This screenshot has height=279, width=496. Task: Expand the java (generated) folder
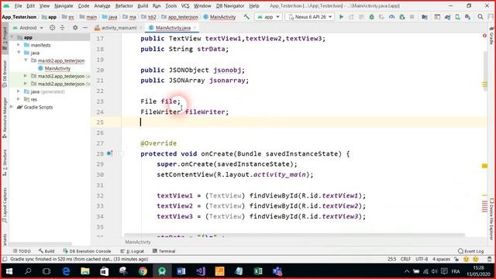point(19,91)
